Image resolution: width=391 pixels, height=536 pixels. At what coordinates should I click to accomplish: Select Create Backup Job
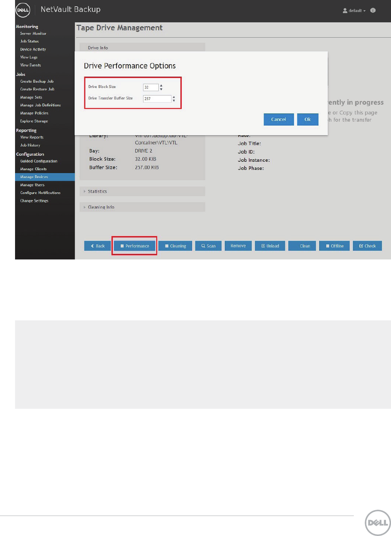click(x=37, y=81)
